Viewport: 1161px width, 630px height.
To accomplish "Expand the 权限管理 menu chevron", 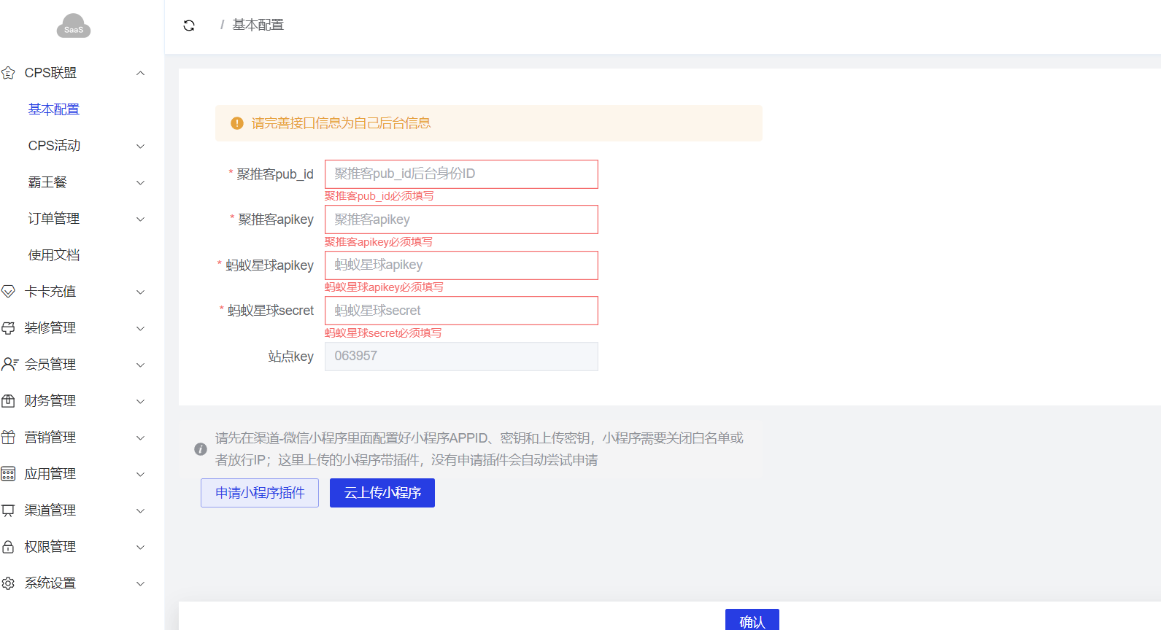I will tap(141, 547).
